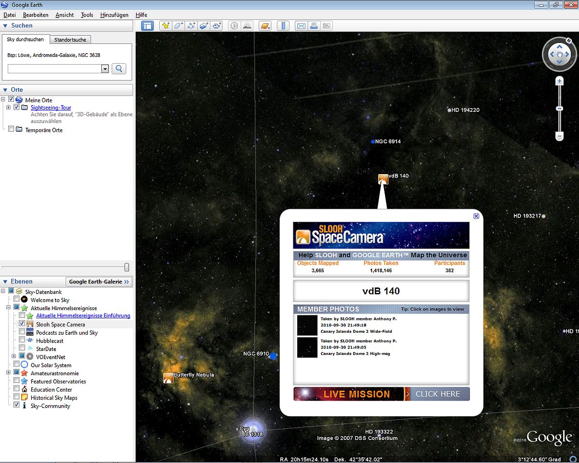The image size is (579, 463).
Task: Add a placemark with the pin tool
Action: (x=165, y=26)
